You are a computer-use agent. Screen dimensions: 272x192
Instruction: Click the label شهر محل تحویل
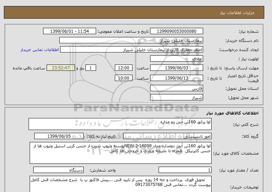pos(243,98)
